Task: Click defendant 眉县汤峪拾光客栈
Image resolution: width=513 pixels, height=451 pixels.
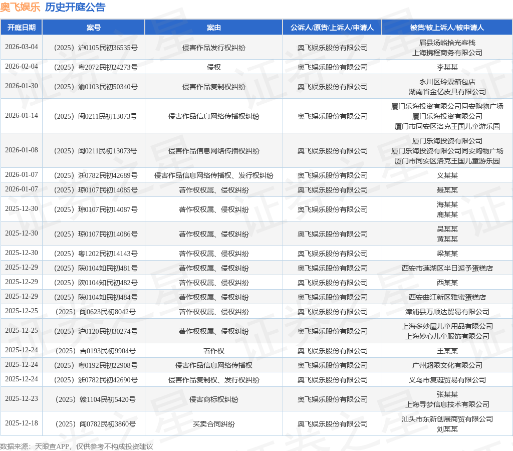Action: click(x=447, y=43)
